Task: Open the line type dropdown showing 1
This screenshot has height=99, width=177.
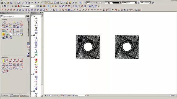Action: pos(109,2)
